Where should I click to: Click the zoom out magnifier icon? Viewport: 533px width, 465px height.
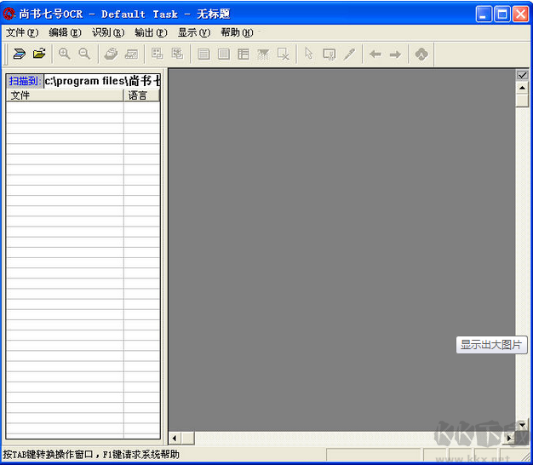(84, 54)
